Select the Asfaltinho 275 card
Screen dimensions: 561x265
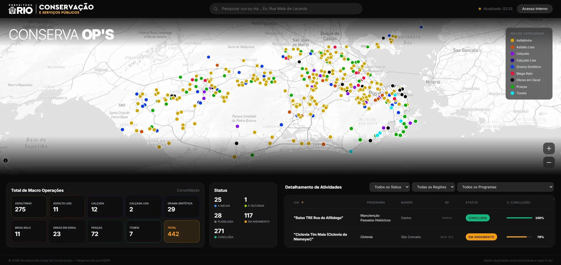coord(29,207)
